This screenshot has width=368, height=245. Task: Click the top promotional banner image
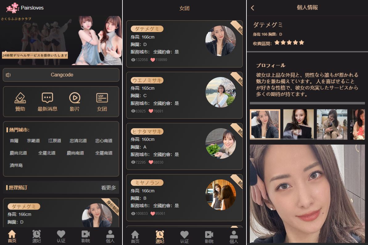[x=61, y=40]
